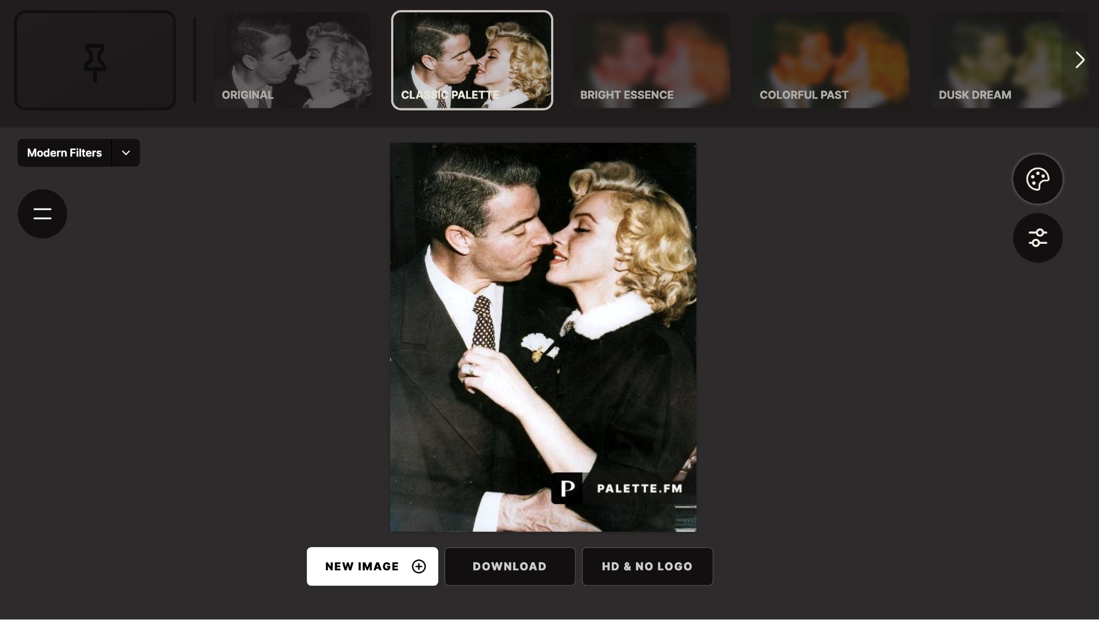Expand the chevron next to Modern Filters

tap(125, 153)
